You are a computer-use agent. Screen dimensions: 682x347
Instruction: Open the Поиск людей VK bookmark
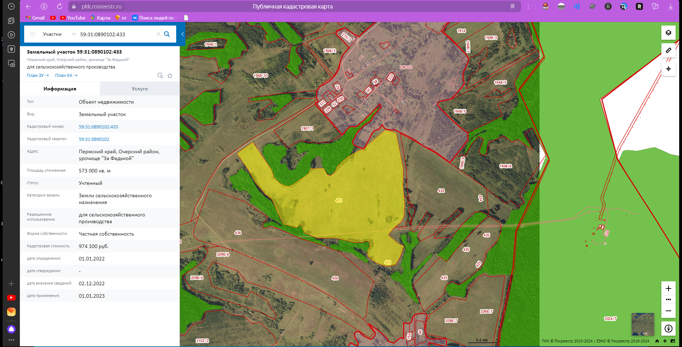click(x=155, y=18)
